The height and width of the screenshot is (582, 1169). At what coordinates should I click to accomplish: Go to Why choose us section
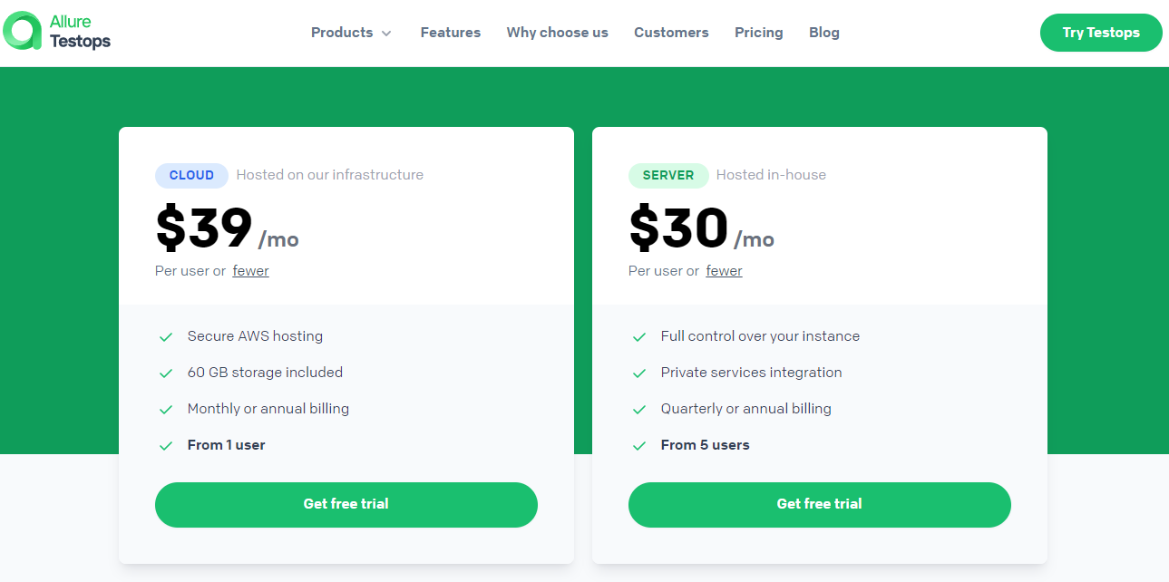click(x=558, y=33)
